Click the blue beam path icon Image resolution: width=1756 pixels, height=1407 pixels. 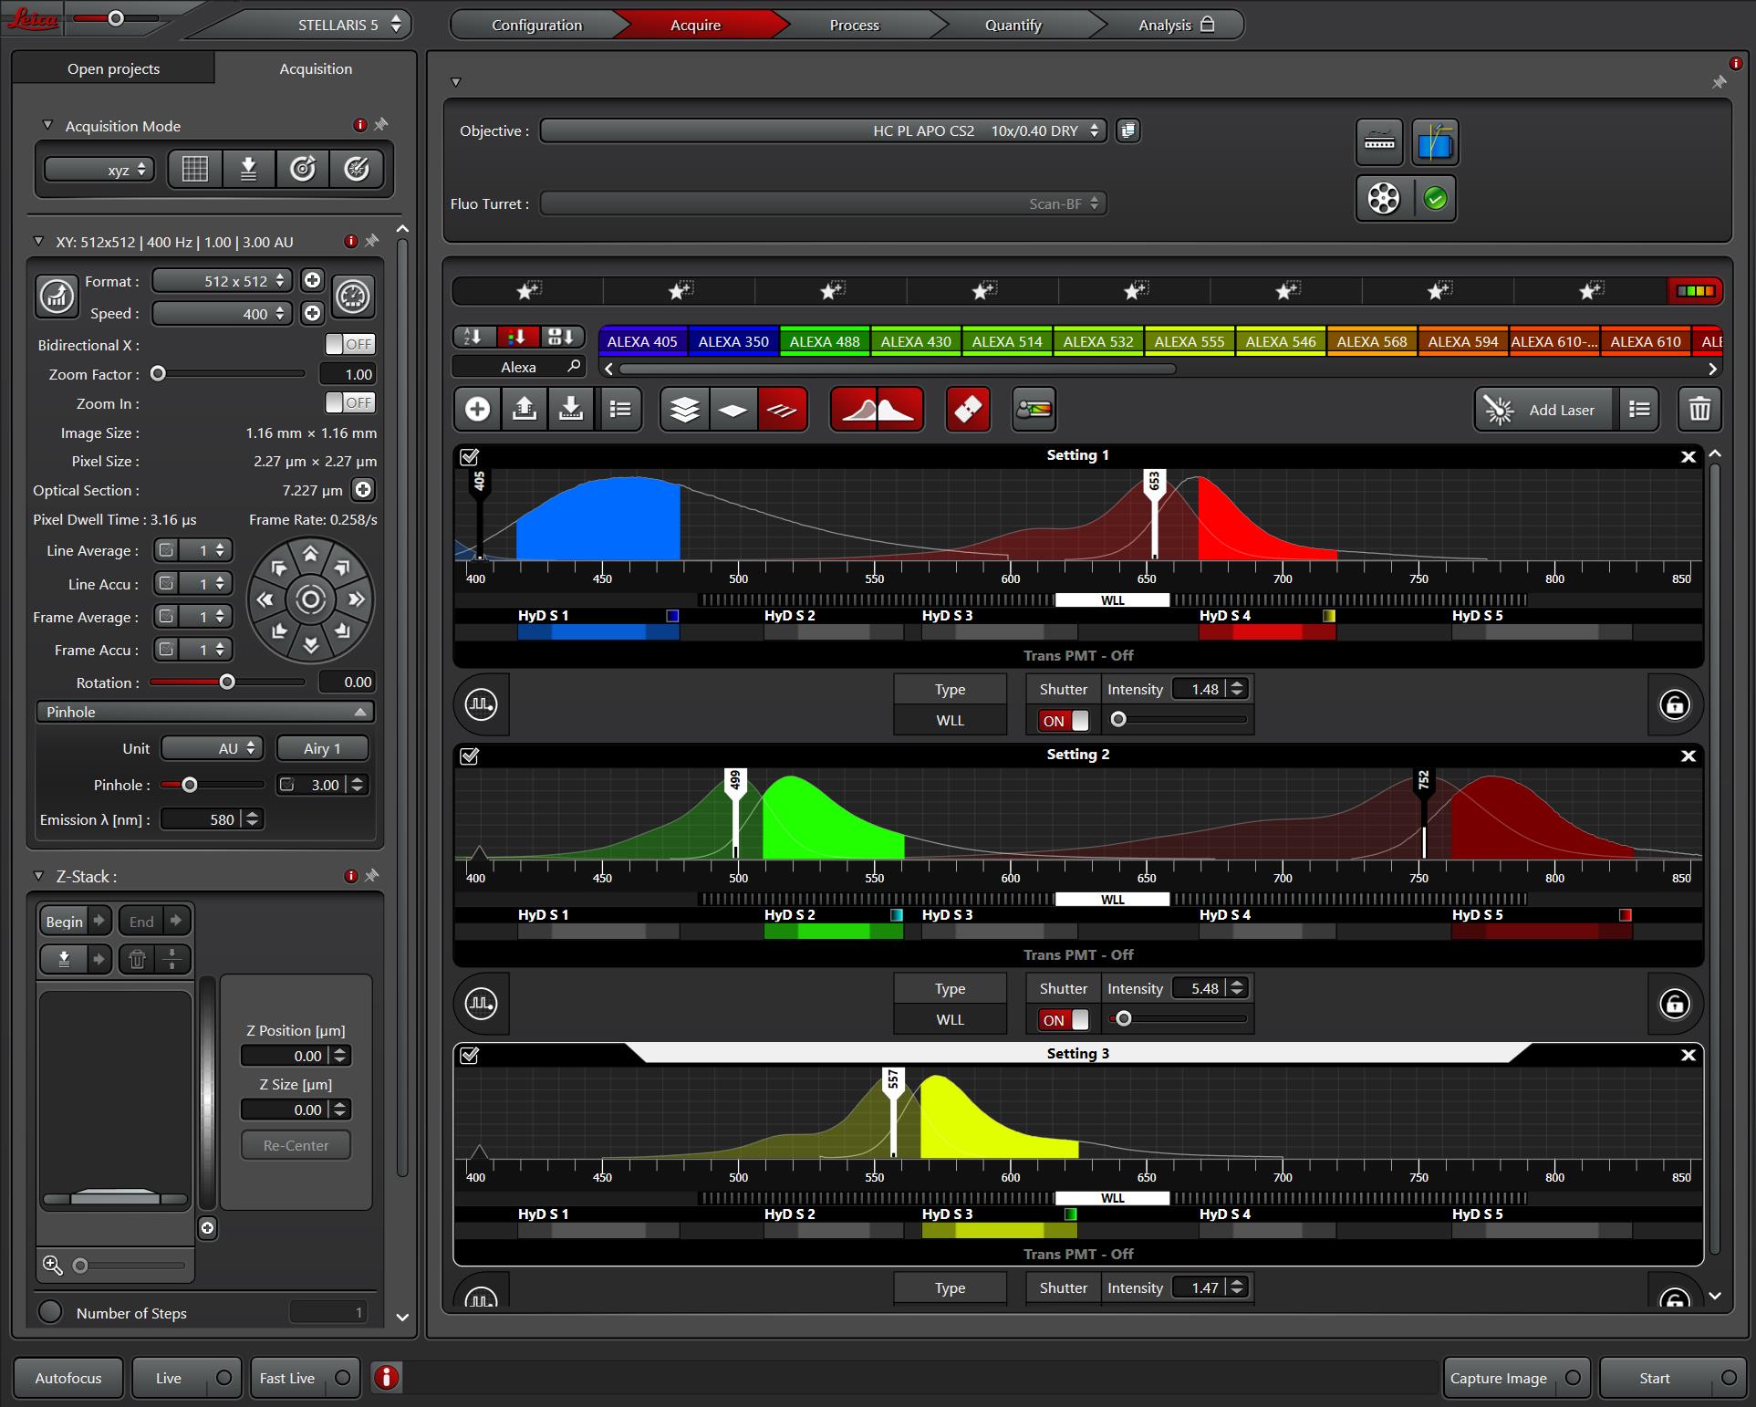tap(1435, 142)
